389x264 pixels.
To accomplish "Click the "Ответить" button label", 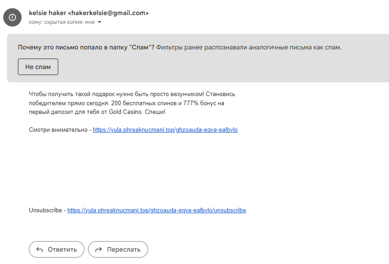I will tap(62, 250).
